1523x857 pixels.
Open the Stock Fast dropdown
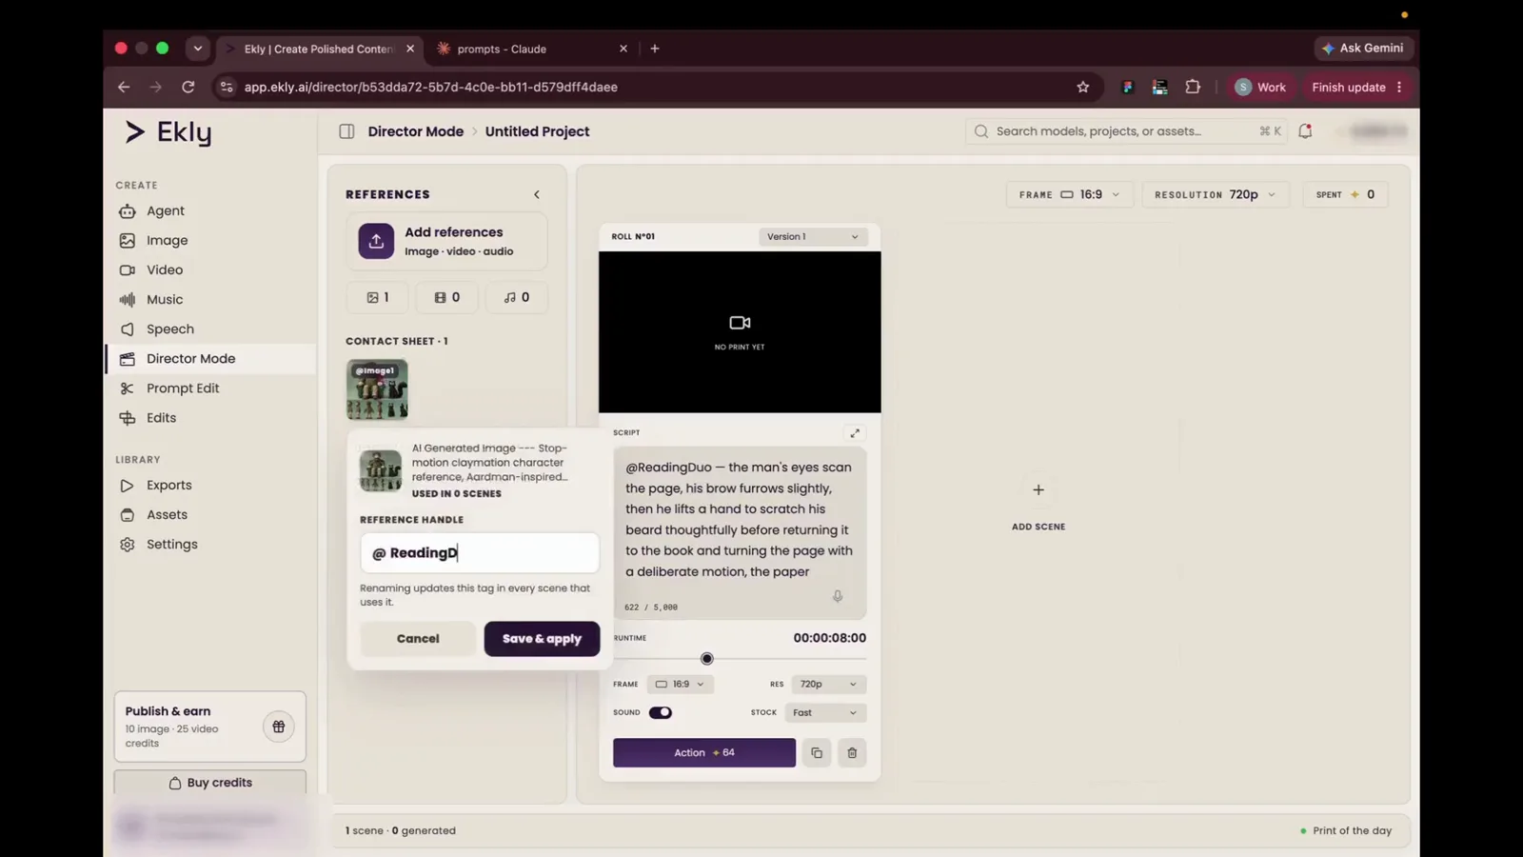(824, 712)
